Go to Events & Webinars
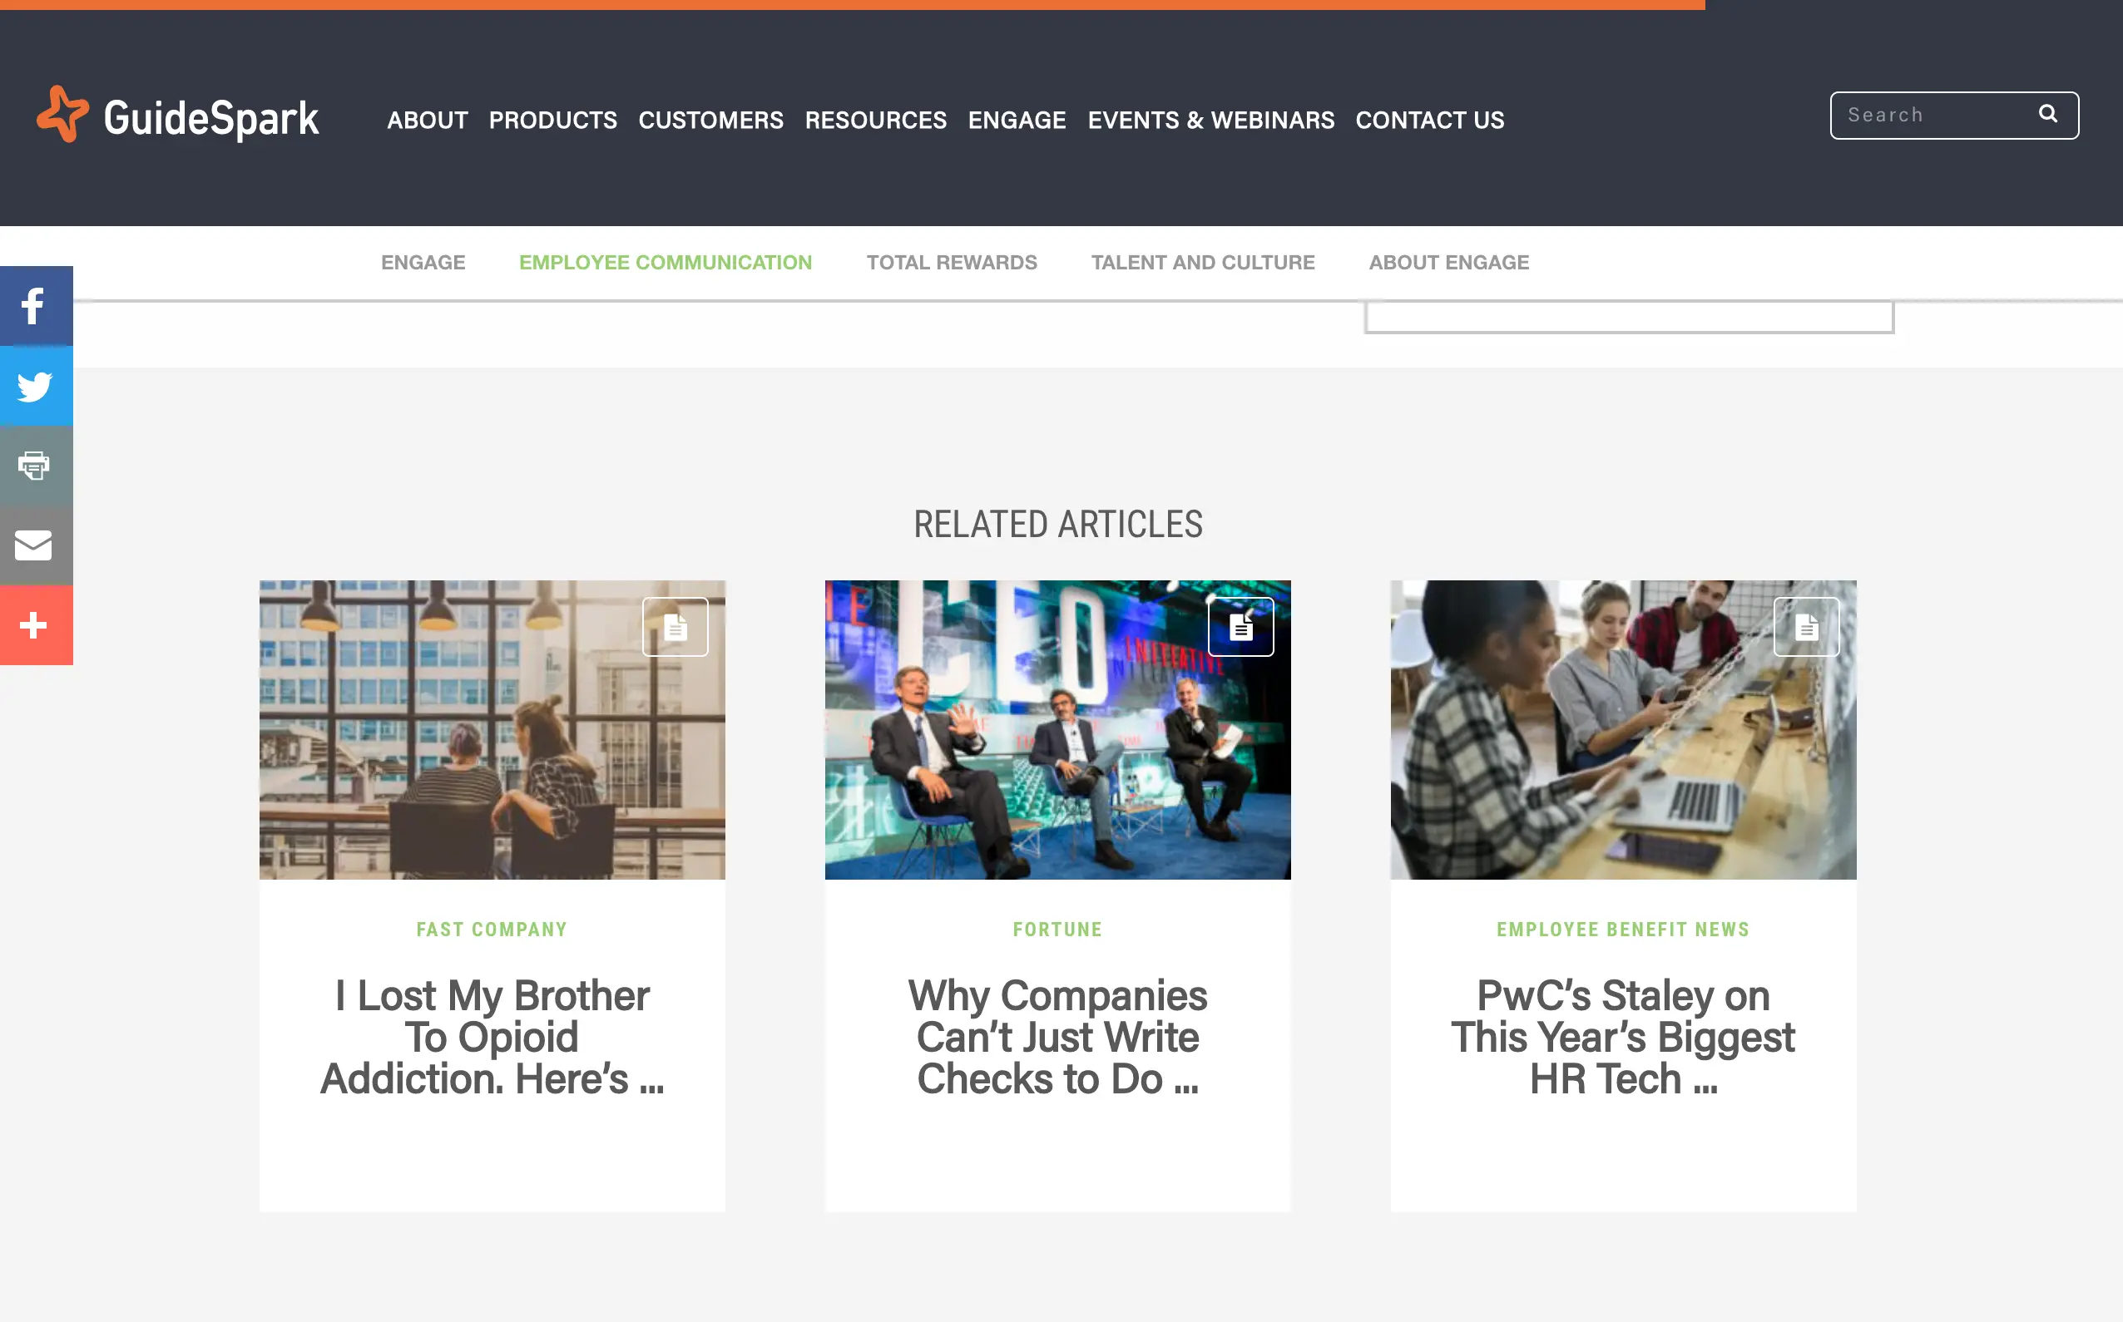This screenshot has width=2123, height=1322. tap(1210, 120)
